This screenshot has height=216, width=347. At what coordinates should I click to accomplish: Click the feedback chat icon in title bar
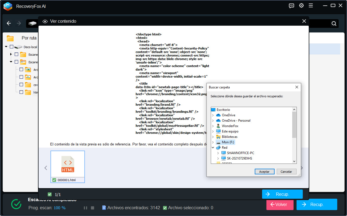pos(291,6)
